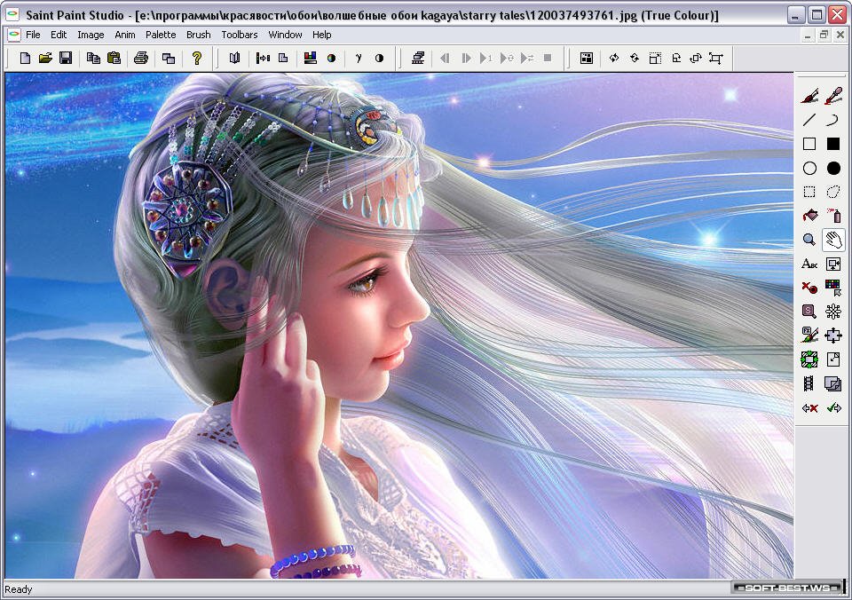The height and width of the screenshot is (600, 852).
Task: Maximize the Saint Paint Studio window
Action: 816,15
